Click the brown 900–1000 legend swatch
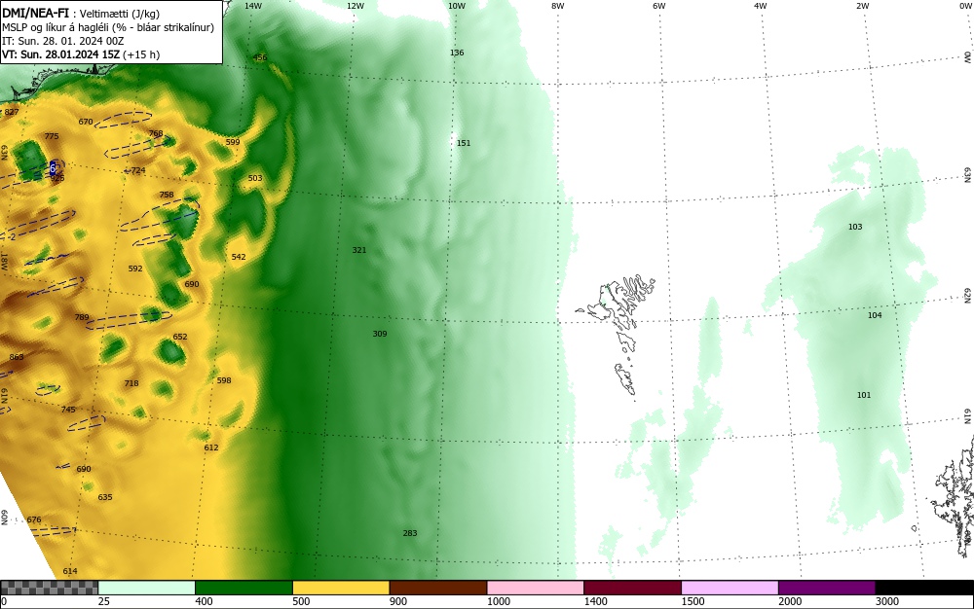Image resolution: width=974 pixels, height=609 pixels. (x=438, y=588)
